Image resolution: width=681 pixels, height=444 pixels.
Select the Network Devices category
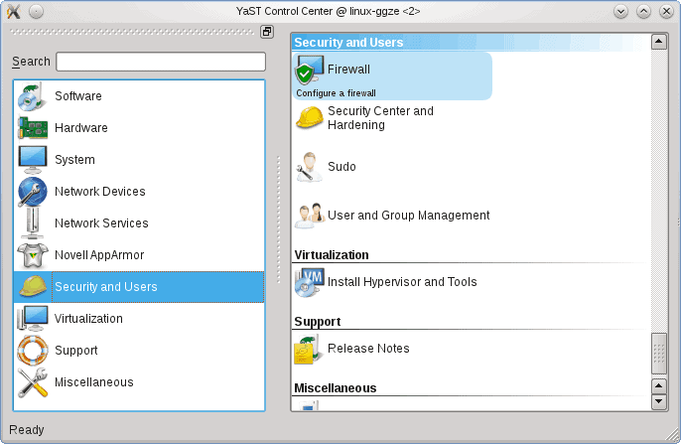click(99, 192)
